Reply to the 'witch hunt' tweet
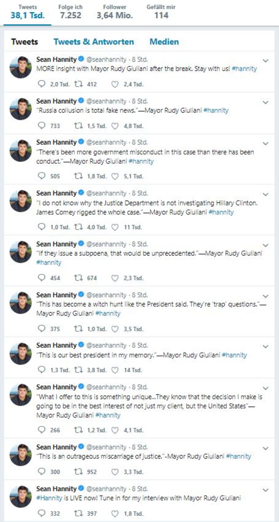 point(42,329)
